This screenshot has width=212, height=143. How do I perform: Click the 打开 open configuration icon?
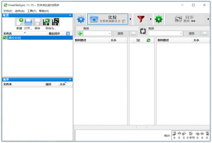[x=28, y=22]
